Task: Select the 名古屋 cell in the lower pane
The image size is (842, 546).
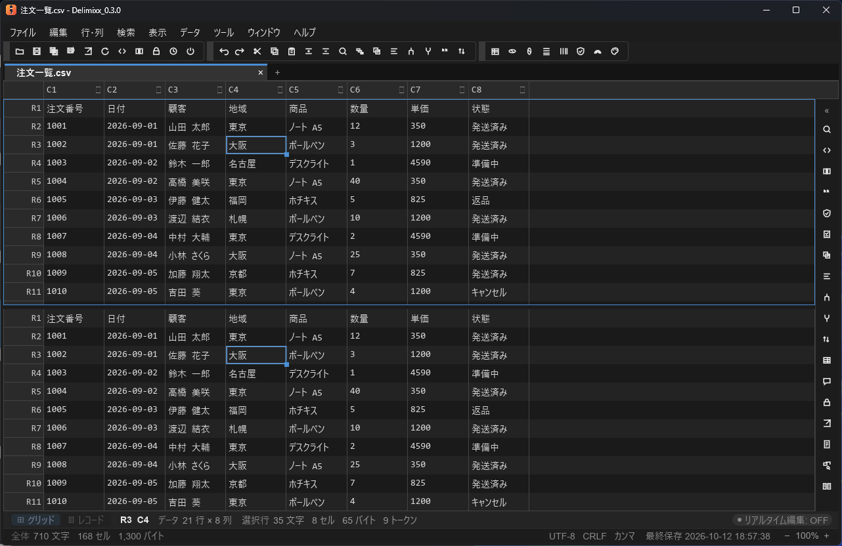Action: 255,373
